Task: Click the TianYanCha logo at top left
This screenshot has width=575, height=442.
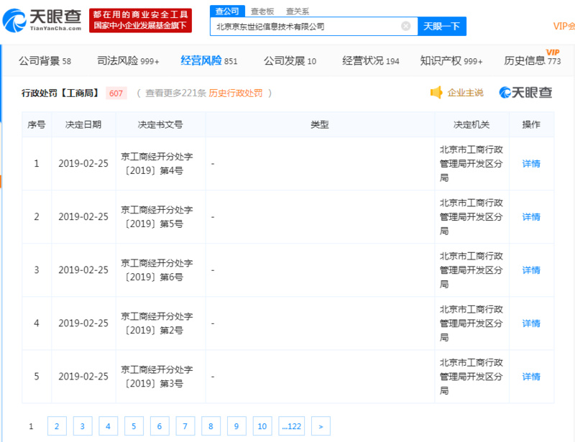Action: 45,20
